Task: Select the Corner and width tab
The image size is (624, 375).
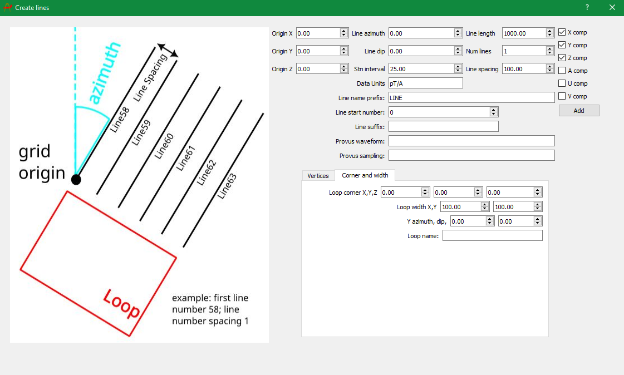Action: point(365,175)
